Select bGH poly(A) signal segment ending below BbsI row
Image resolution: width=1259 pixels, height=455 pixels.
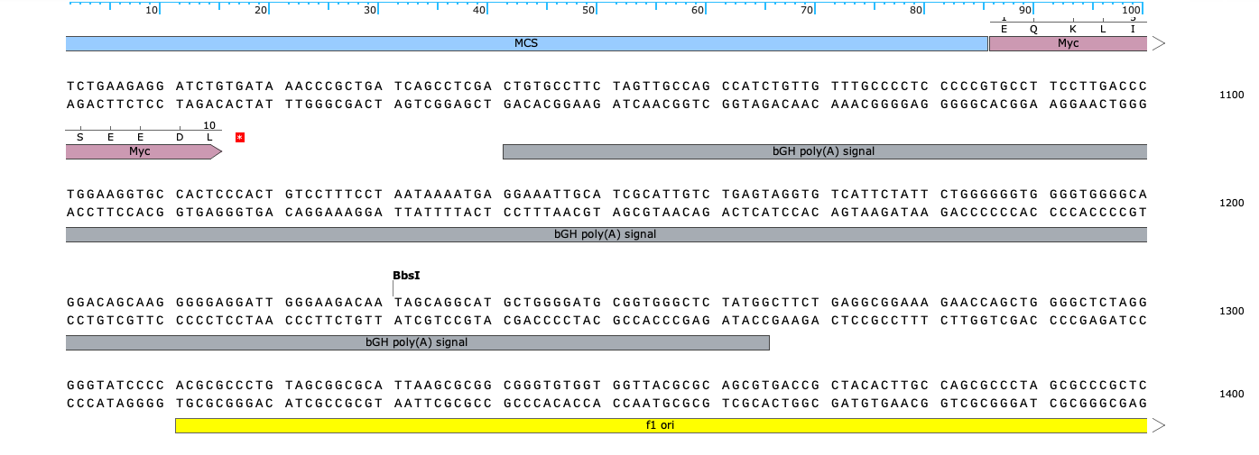point(416,342)
